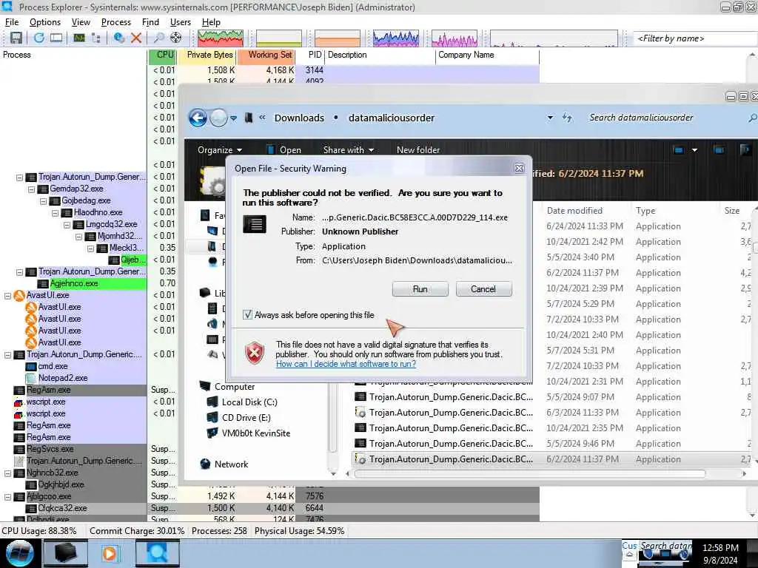Open the Process menu
Image resolution: width=758 pixels, height=568 pixels.
pos(116,22)
